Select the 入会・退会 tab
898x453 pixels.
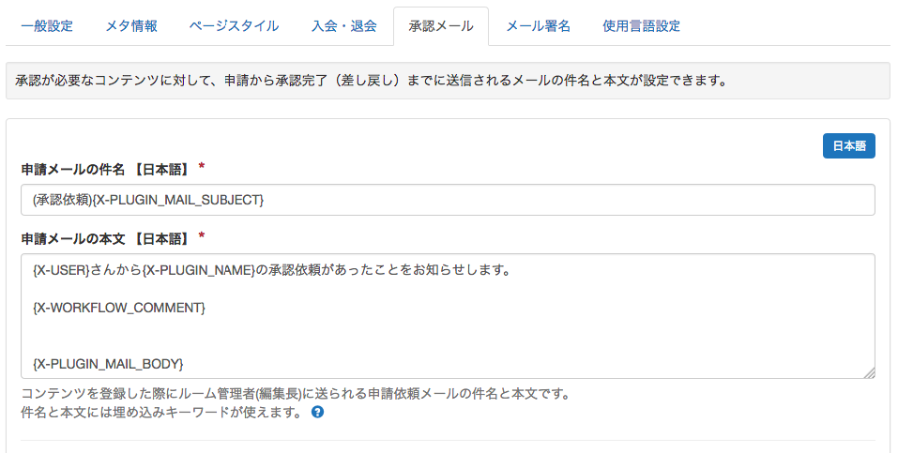tap(343, 25)
